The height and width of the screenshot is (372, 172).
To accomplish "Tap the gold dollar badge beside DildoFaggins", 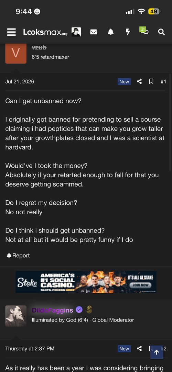I will point(89,309).
